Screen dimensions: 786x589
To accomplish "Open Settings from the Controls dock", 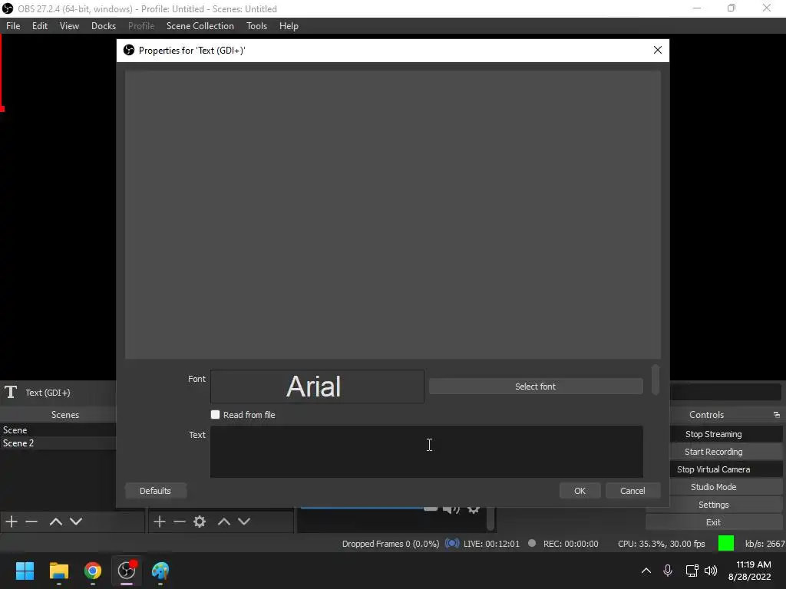I will [x=713, y=505].
